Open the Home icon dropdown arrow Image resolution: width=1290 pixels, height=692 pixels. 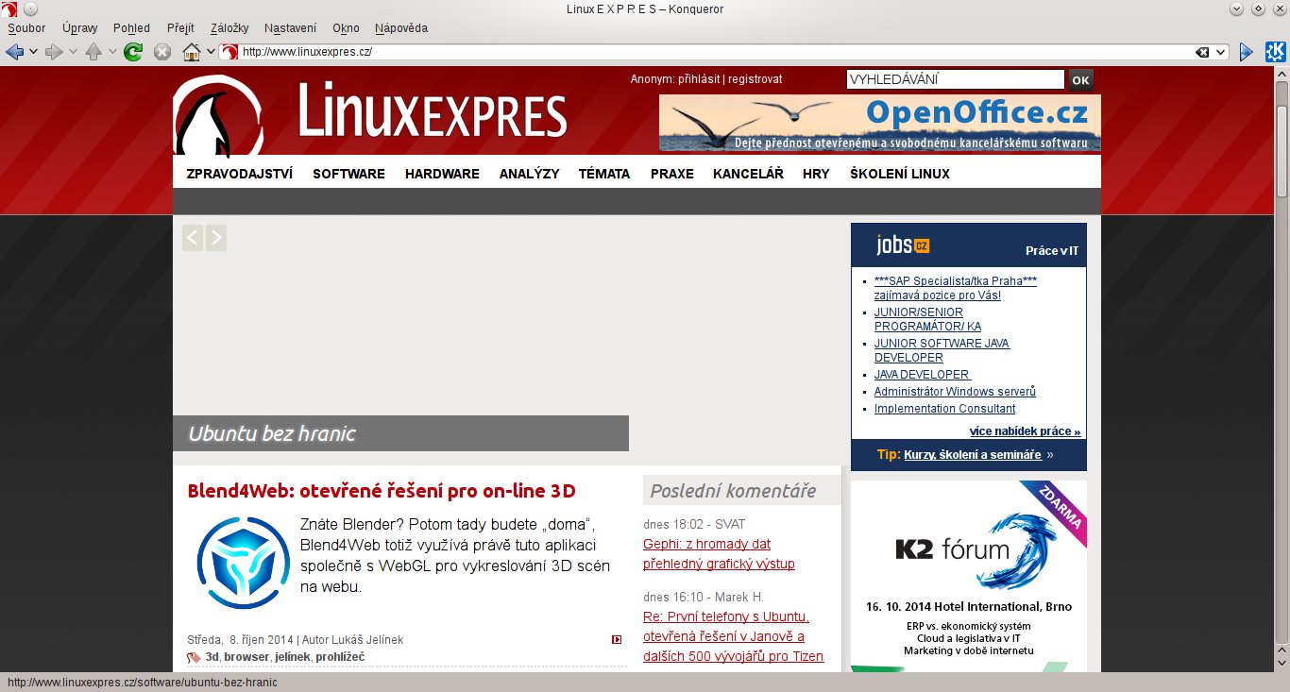(211, 52)
